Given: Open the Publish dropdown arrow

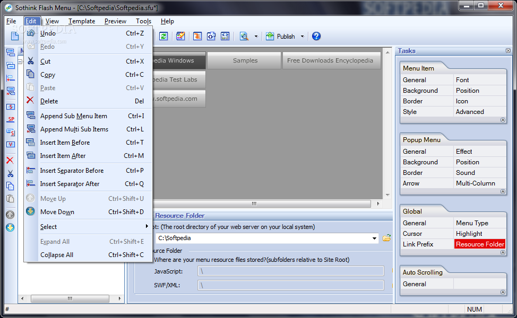Looking at the screenshot, I should [302, 37].
